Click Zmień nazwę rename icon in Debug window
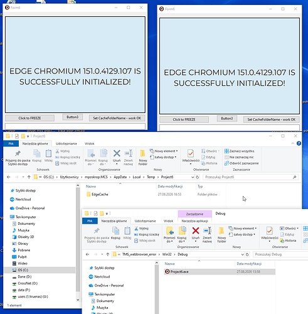Image resolution: width=308 pixels, height=314 pixels. (207, 231)
